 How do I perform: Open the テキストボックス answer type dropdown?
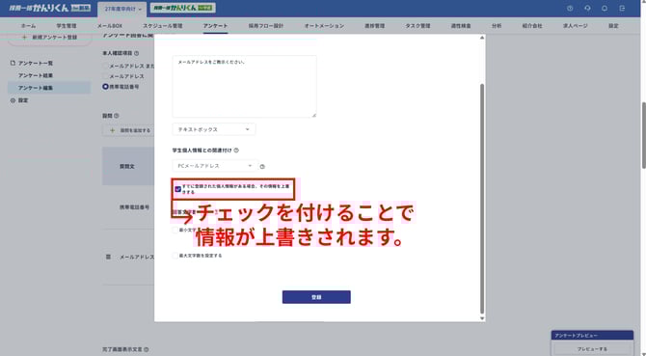click(x=214, y=129)
